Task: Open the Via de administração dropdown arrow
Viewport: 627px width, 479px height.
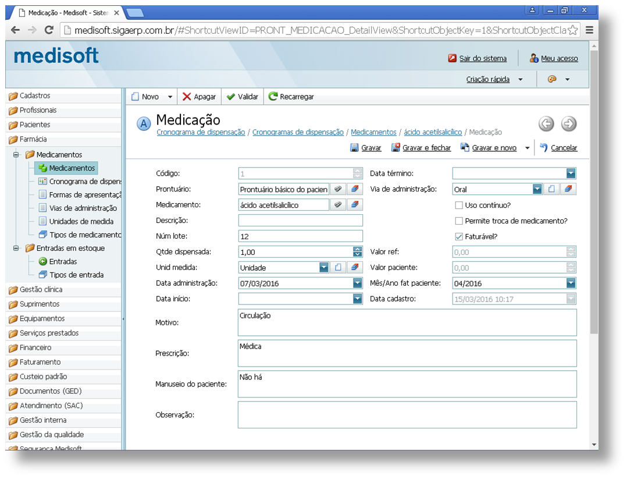Action: [537, 189]
